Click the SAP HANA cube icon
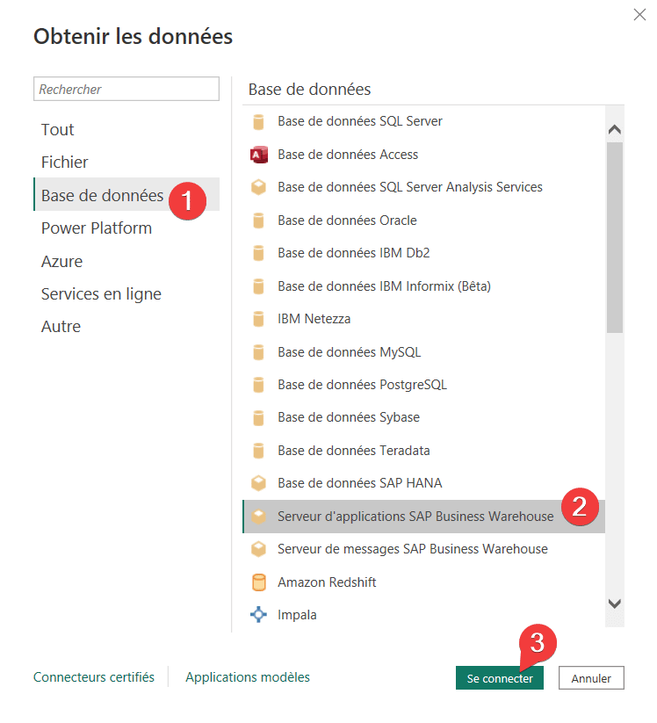This screenshot has width=657, height=723. pos(258,483)
